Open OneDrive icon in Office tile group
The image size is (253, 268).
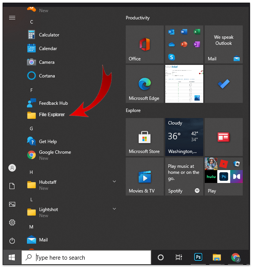[x=171, y=44]
